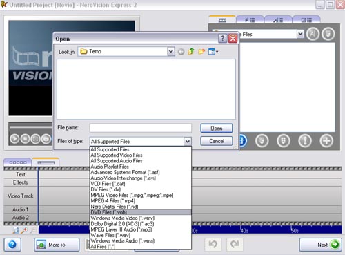The image size is (345, 255).
Task: Click the dialog's help question mark button
Action: point(222,39)
